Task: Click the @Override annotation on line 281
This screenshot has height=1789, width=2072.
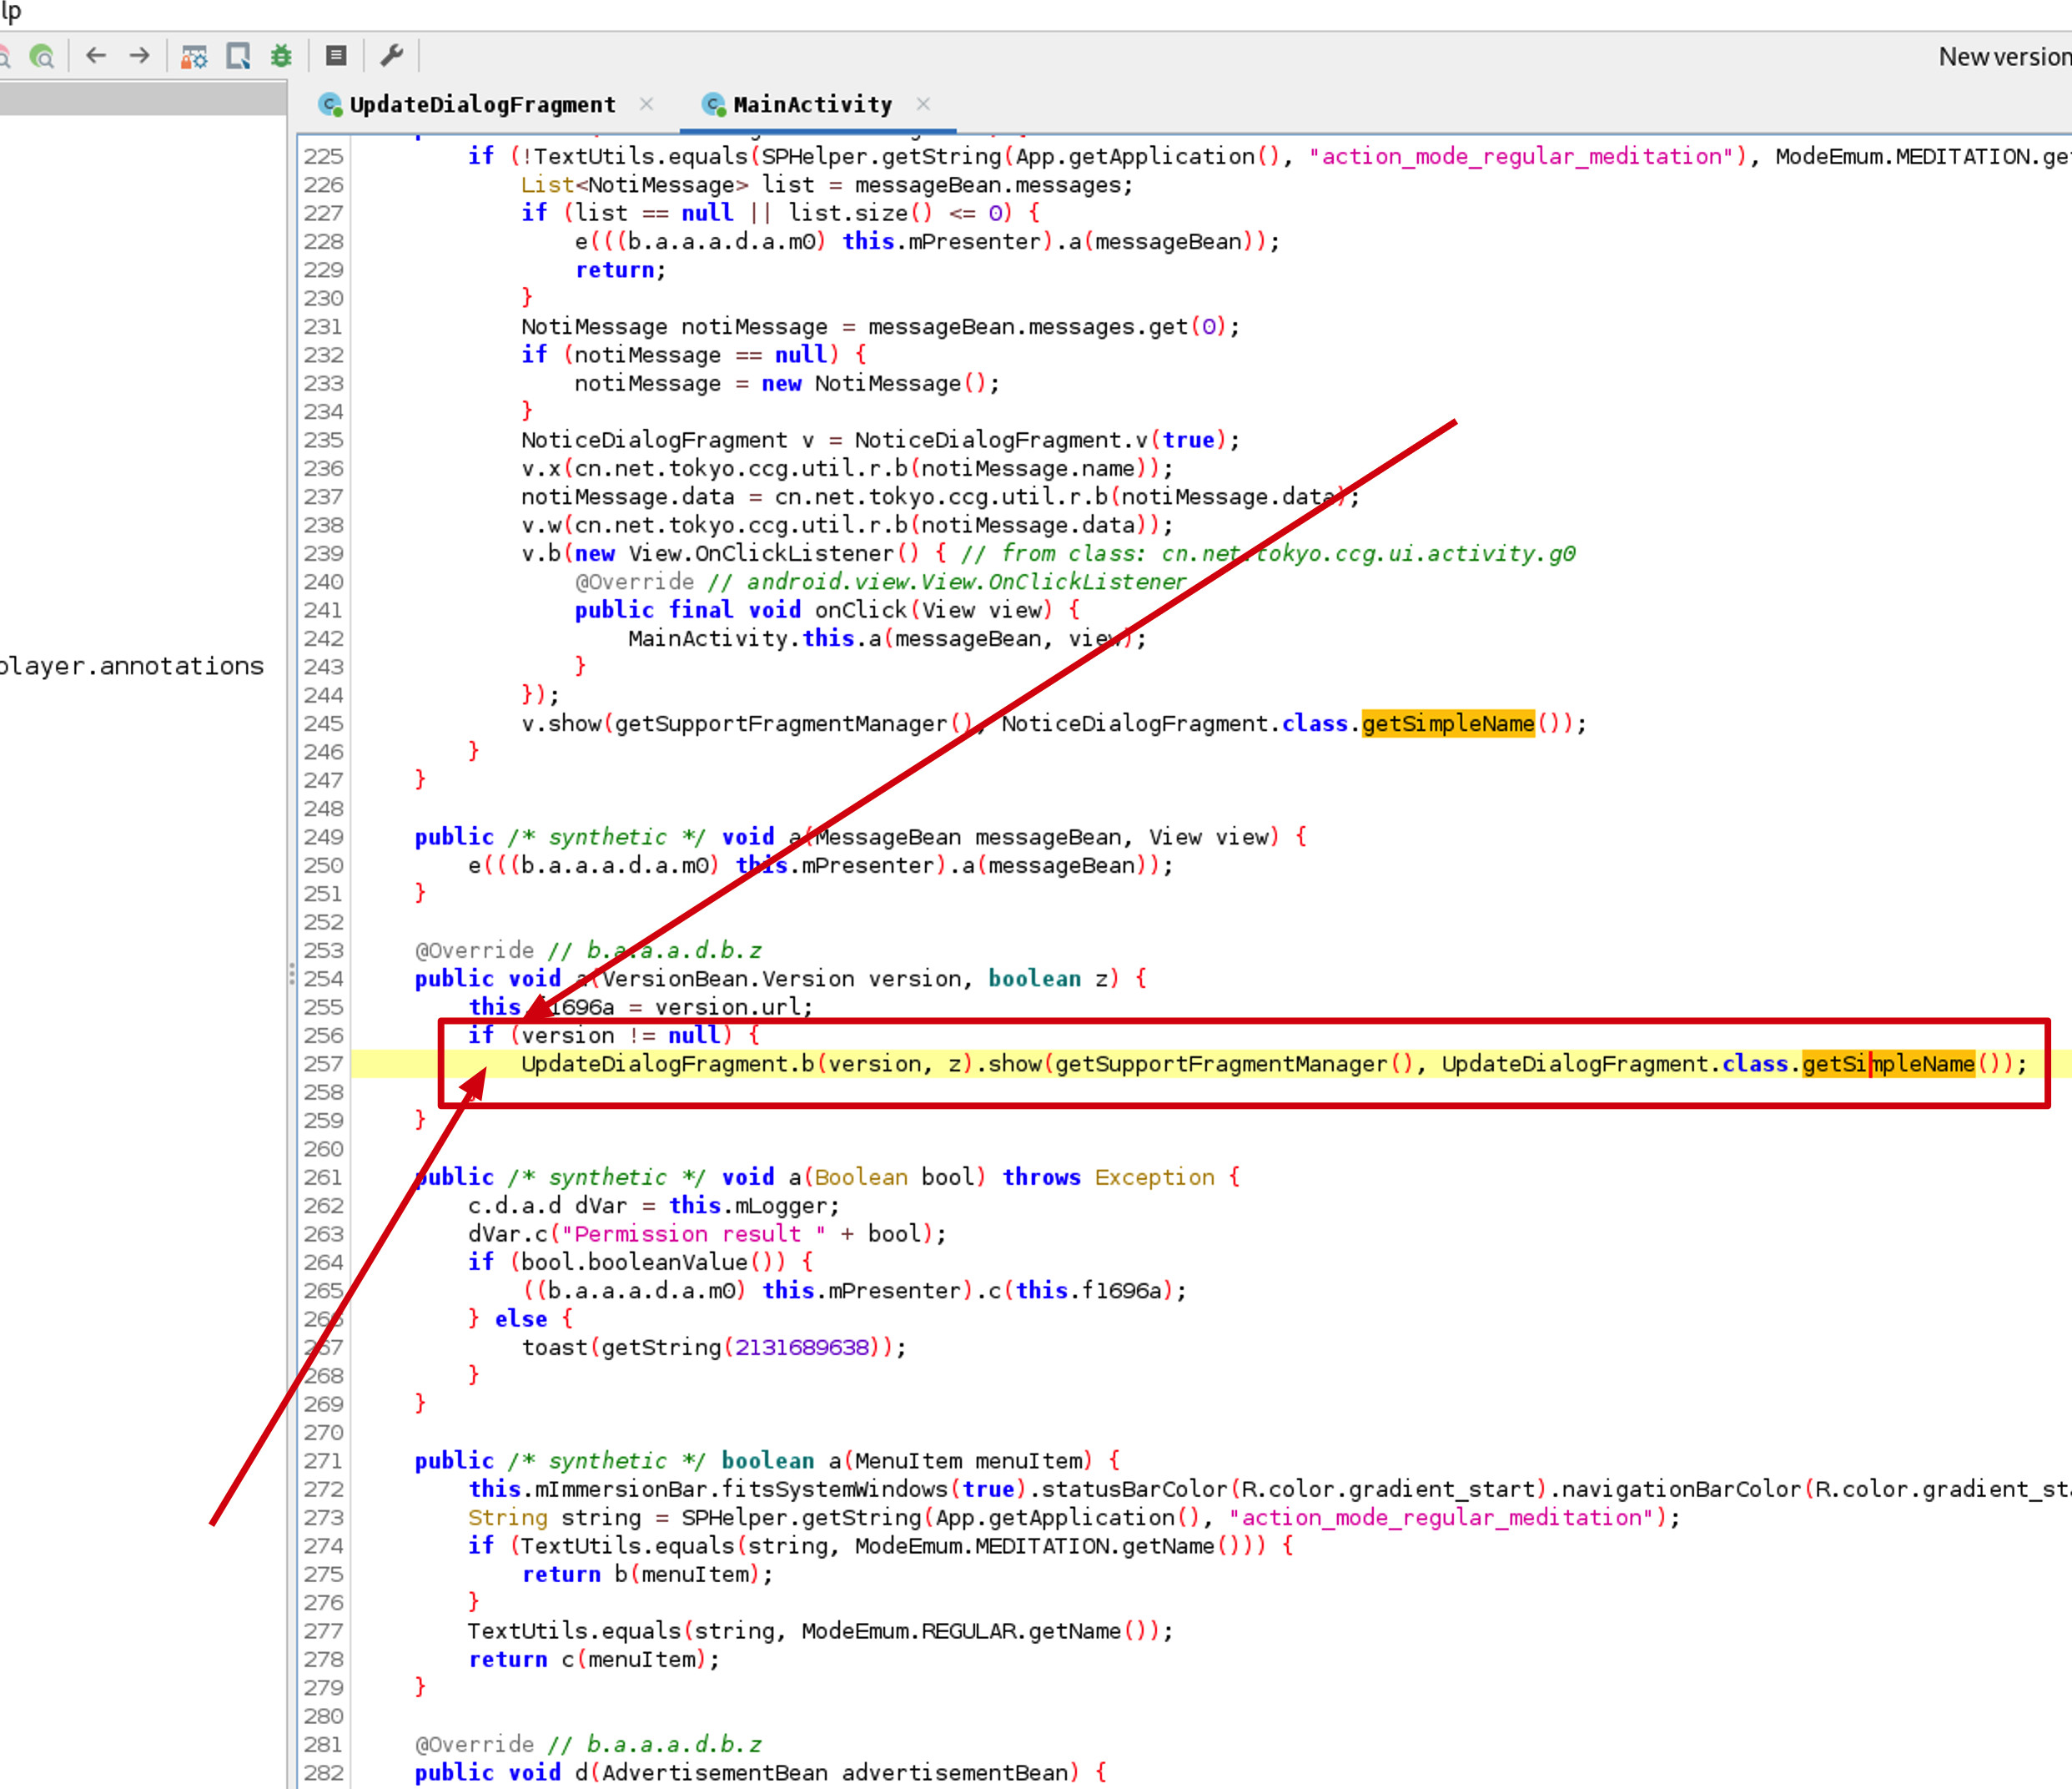Action: tap(474, 1744)
